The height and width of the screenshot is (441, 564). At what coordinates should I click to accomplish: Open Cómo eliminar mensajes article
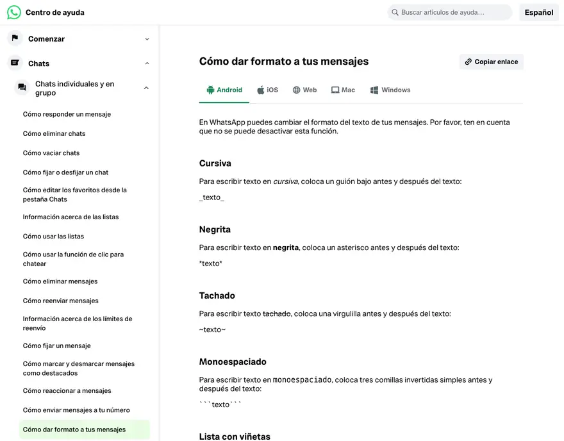click(x=60, y=281)
